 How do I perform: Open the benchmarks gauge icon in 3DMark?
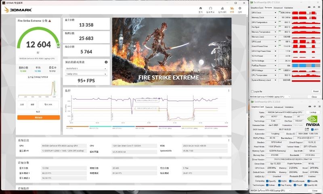coord(210,8)
